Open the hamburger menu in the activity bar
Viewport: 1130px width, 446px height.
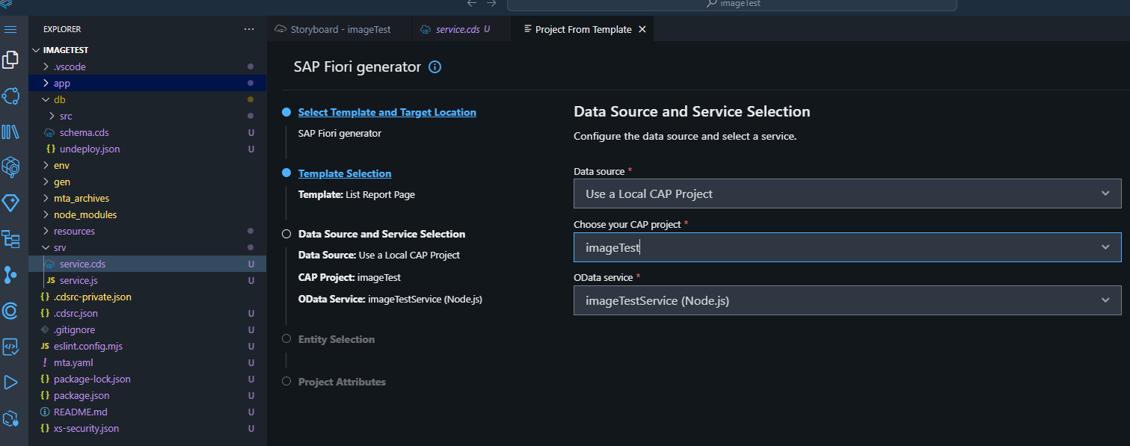(10, 29)
